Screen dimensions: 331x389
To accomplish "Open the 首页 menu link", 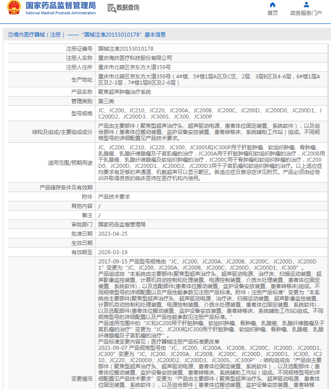I will 273,13.
